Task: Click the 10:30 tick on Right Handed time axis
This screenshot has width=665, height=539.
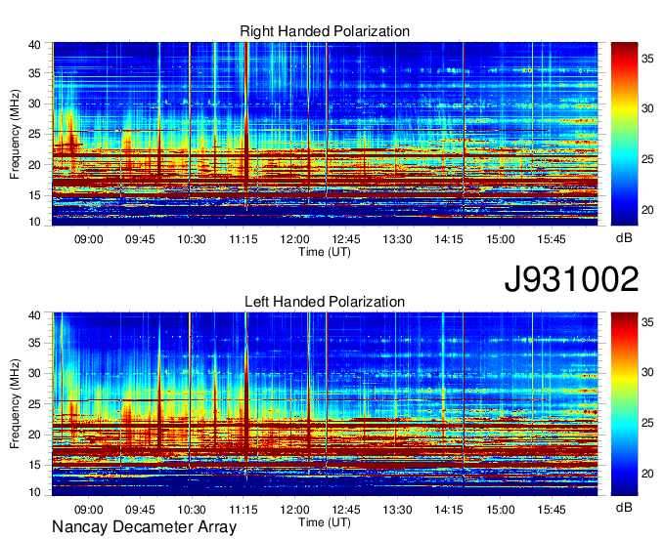Action: [x=192, y=239]
